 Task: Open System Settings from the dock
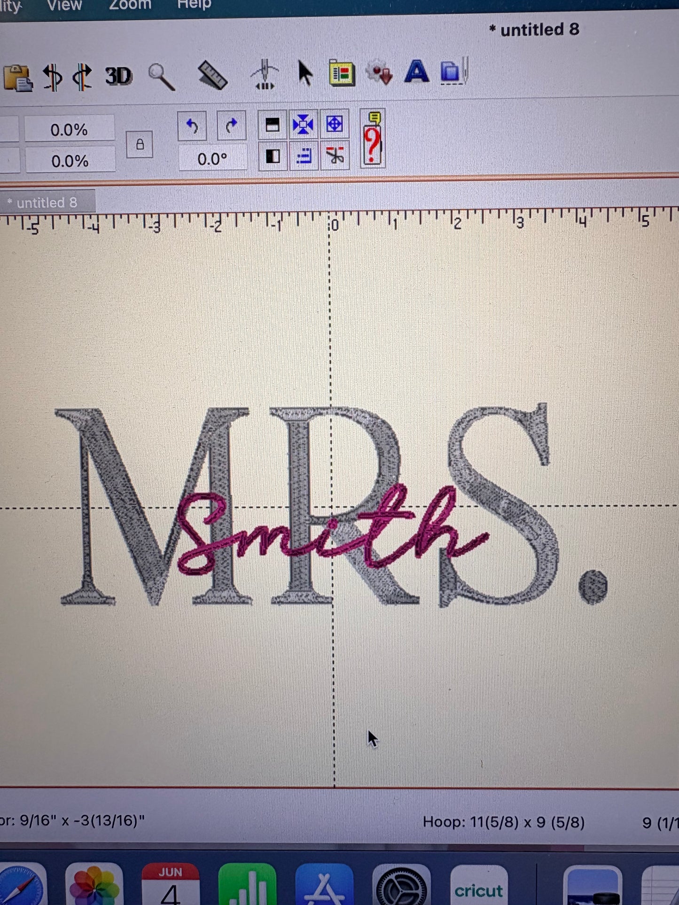(401, 885)
